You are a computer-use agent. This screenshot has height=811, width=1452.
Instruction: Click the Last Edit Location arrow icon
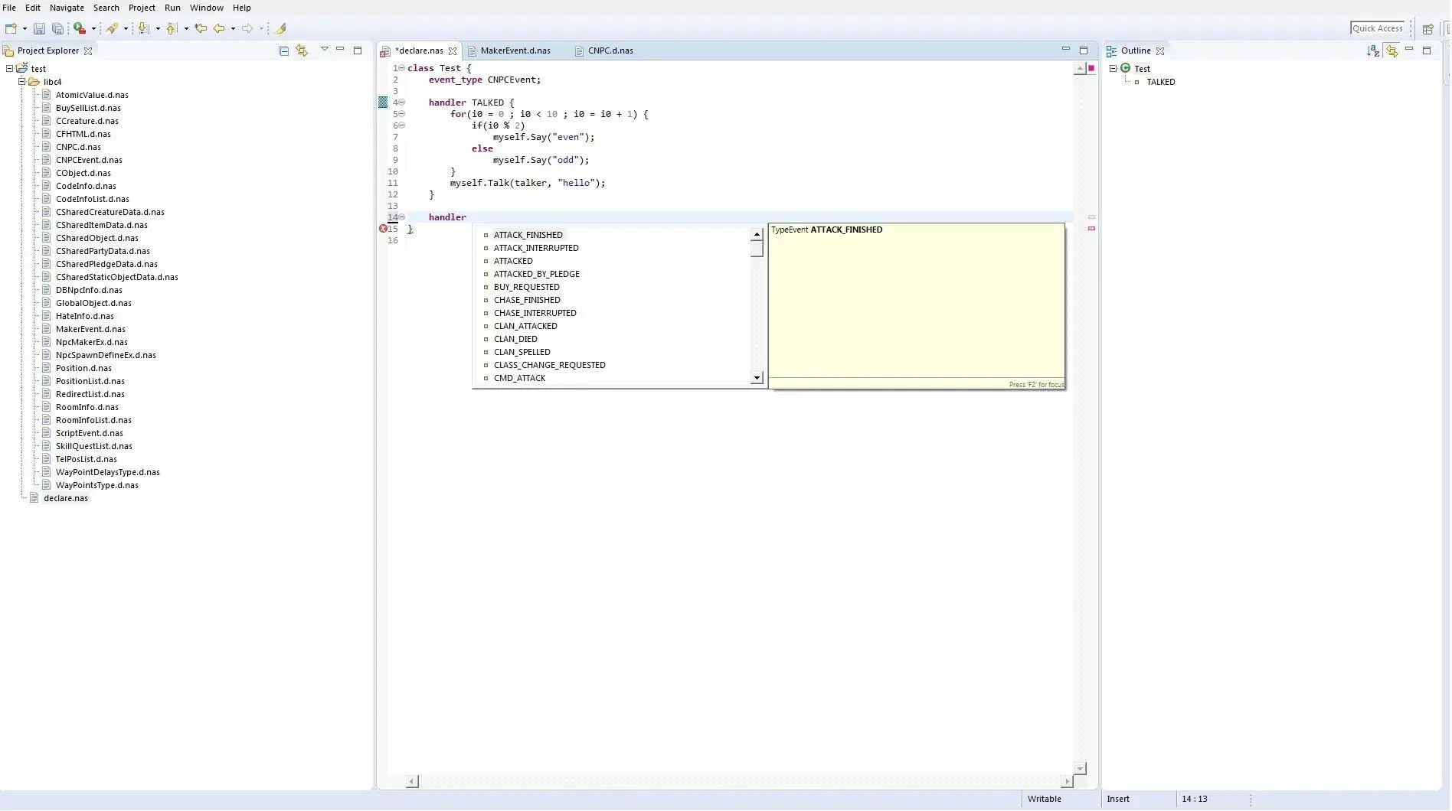[201, 28]
